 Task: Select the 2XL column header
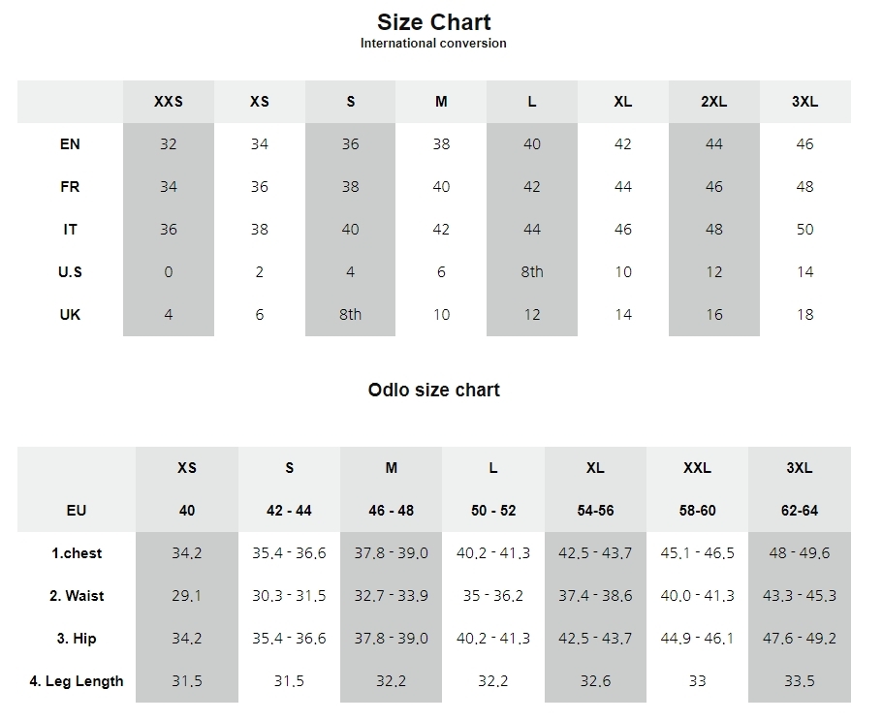tap(713, 102)
